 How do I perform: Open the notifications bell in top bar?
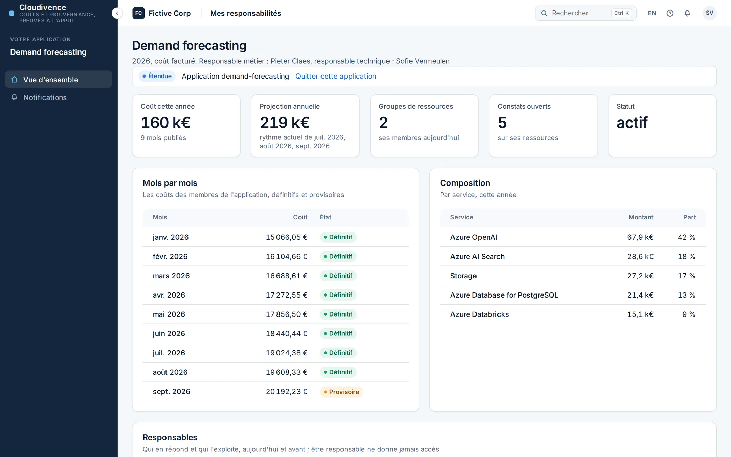click(687, 13)
